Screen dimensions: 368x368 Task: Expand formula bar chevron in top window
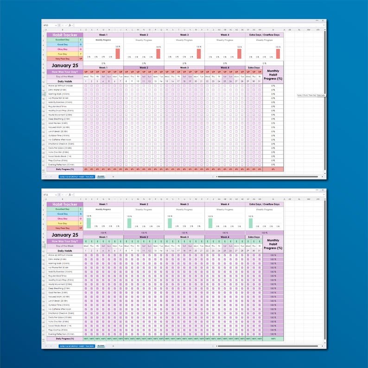coord(324,25)
